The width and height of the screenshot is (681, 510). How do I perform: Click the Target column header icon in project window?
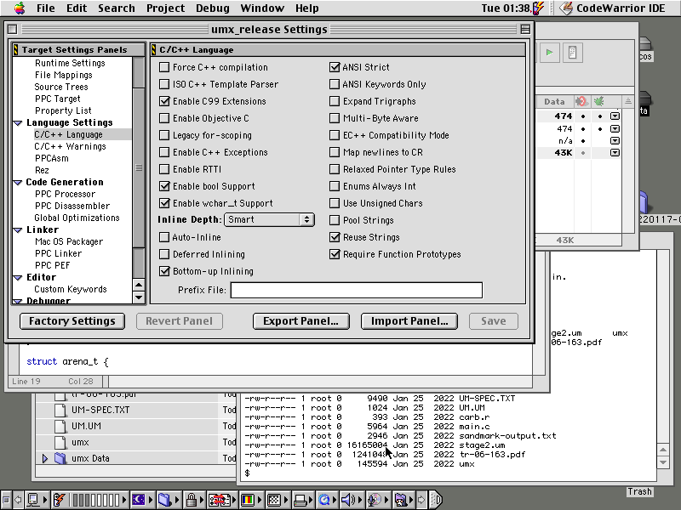coord(581,101)
